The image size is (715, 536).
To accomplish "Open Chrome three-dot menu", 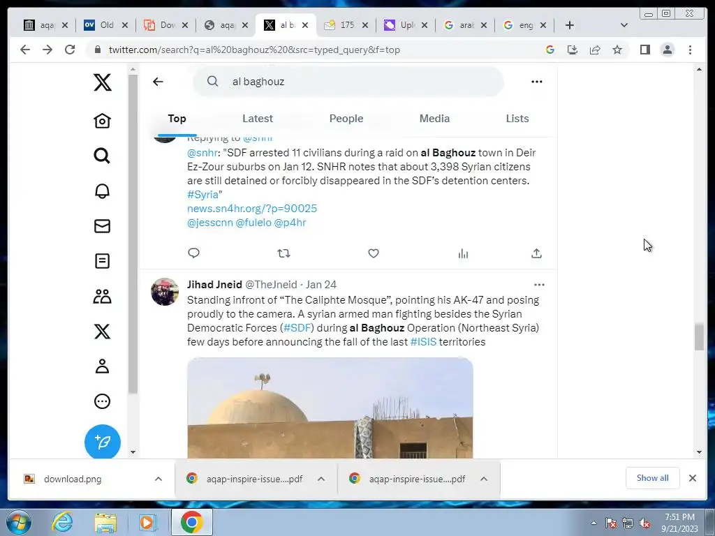I will [690, 50].
